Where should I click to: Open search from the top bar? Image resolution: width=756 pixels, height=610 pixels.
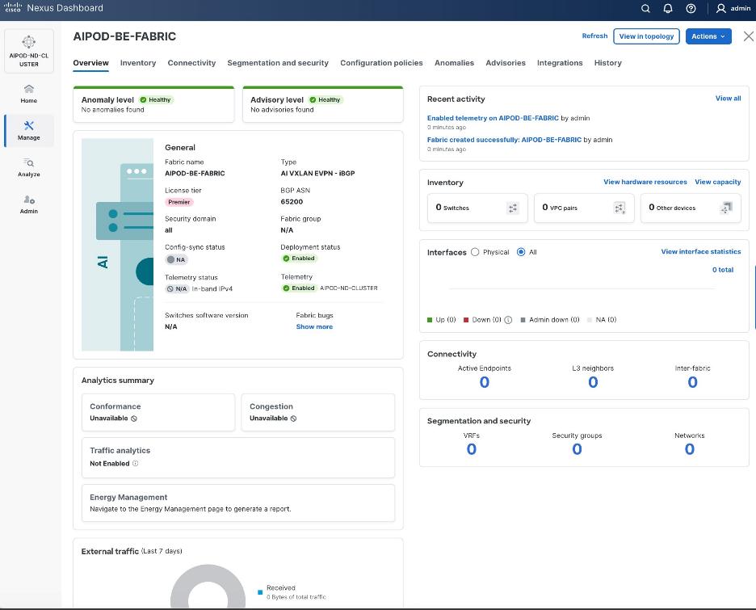(x=645, y=8)
